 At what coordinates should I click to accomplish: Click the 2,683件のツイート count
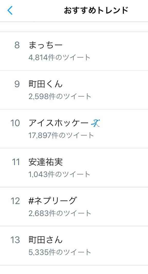tap(60, 213)
